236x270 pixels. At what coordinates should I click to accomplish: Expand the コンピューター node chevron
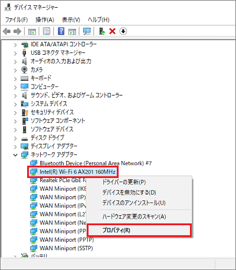15,87
